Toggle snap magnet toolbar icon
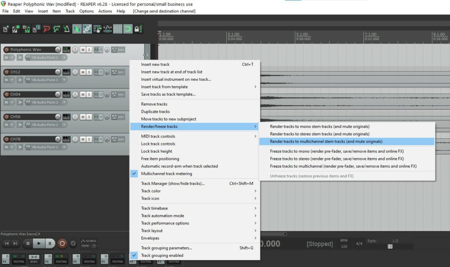The width and height of the screenshot is (450, 267). coord(128,29)
